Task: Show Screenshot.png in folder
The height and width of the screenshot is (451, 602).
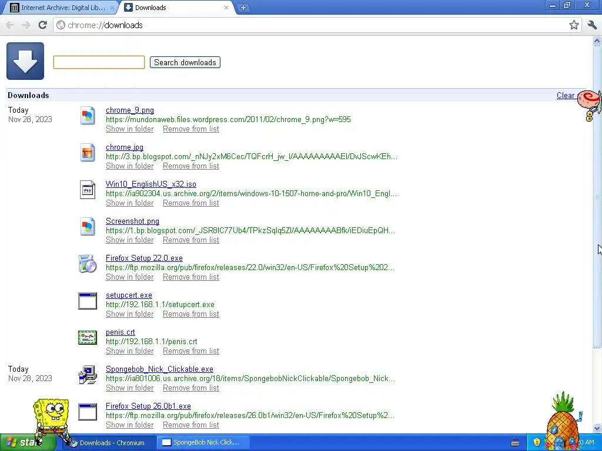Action: 130,240
